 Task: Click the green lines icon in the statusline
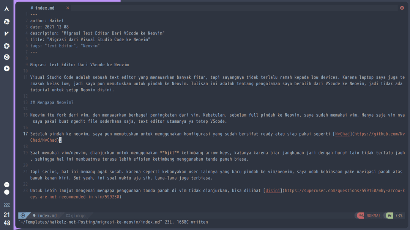pos(389,215)
